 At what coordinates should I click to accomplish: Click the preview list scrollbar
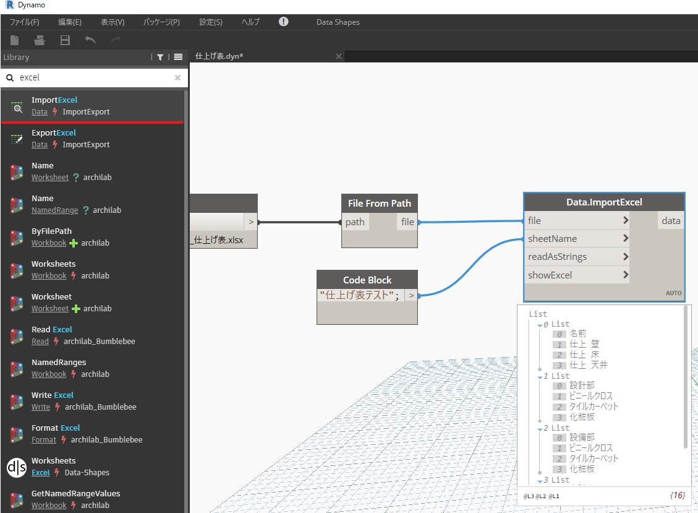pos(686,377)
